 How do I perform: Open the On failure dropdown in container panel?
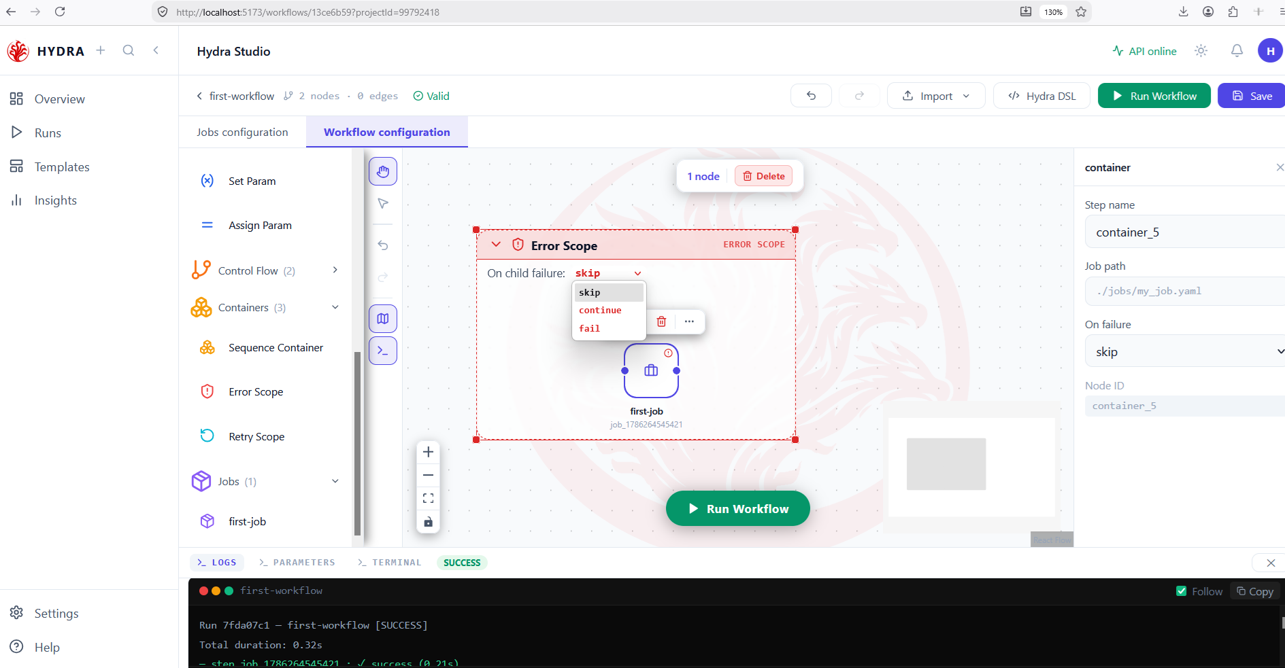pos(1184,351)
